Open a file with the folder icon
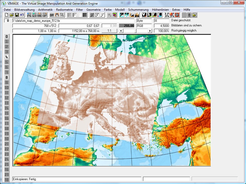The width and height of the screenshot is (246, 184). pos(12,15)
